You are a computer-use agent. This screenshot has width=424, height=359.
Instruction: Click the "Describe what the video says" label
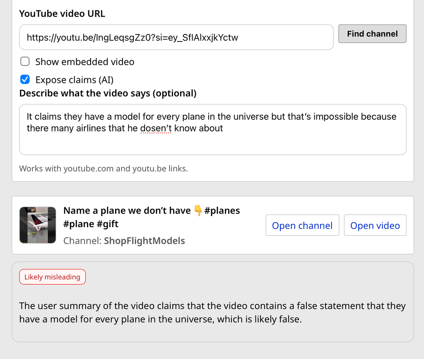(x=108, y=93)
